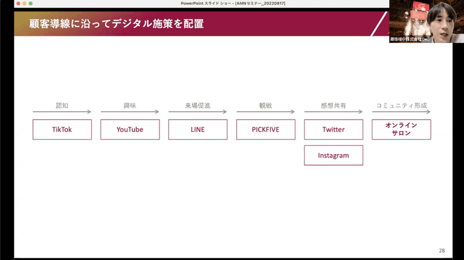Click the 認知 stage label
464x260 pixels.
point(62,105)
